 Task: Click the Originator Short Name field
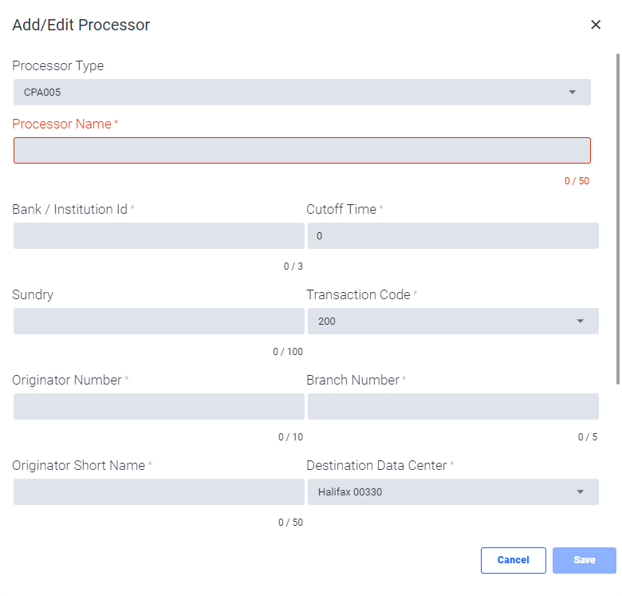pos(159,491)
